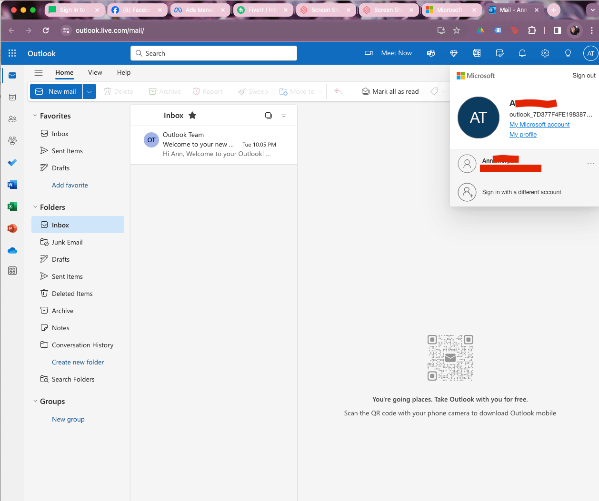The height and width of the screenshot is (501, 599).
Task: Toggle the Inbox favorite star
Action: pyautogui.click(x=192, y=115)
